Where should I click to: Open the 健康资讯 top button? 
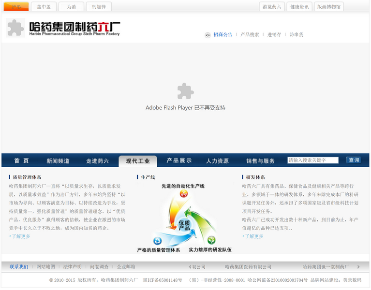coord(299,7)
